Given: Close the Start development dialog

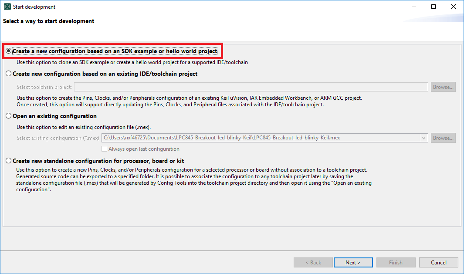Looking at the screenshot, I should tap(454, 7).
